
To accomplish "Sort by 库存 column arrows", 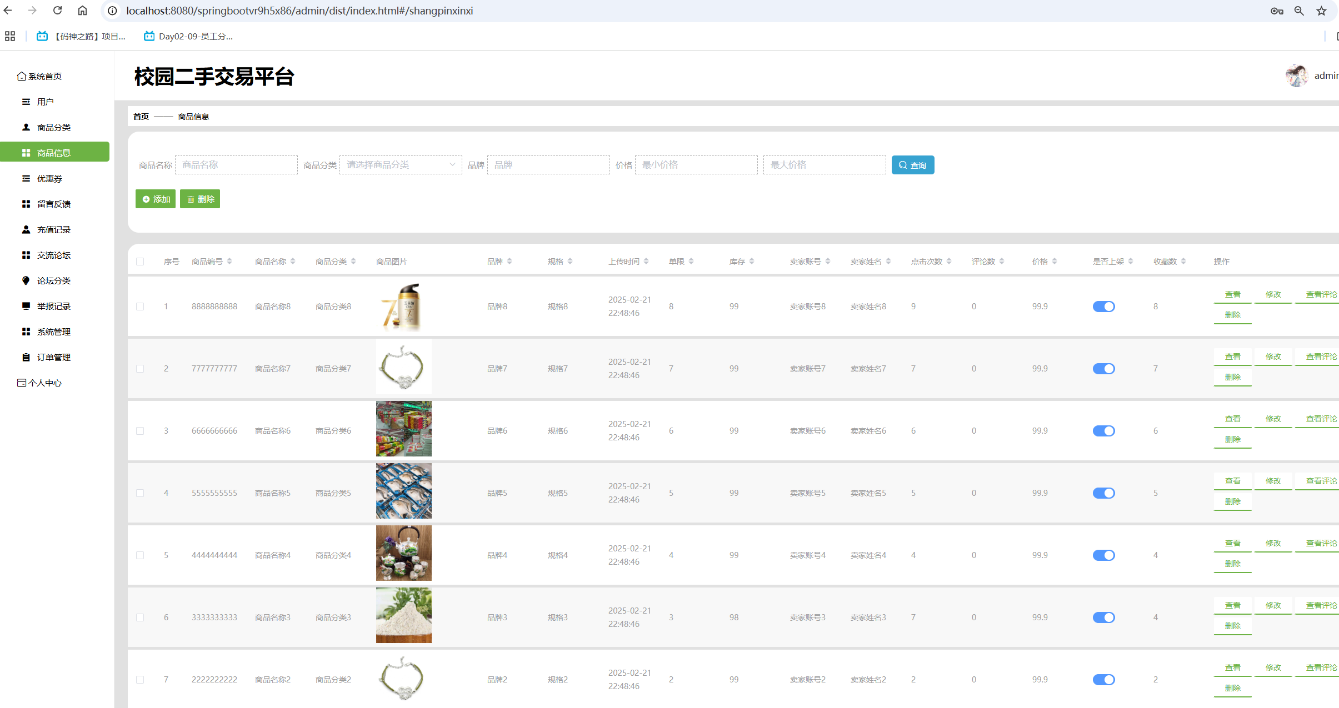I will coord(752,262).
